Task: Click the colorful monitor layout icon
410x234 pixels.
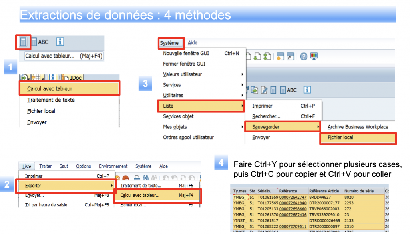Action: [x=314, y=56]
